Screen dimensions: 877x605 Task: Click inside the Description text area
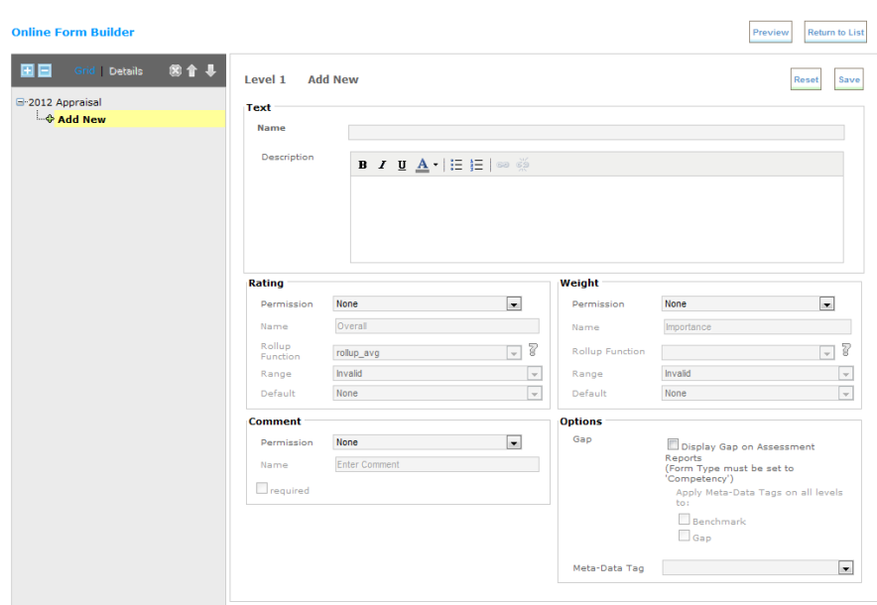pyautogui.click(x=597, y=219)
